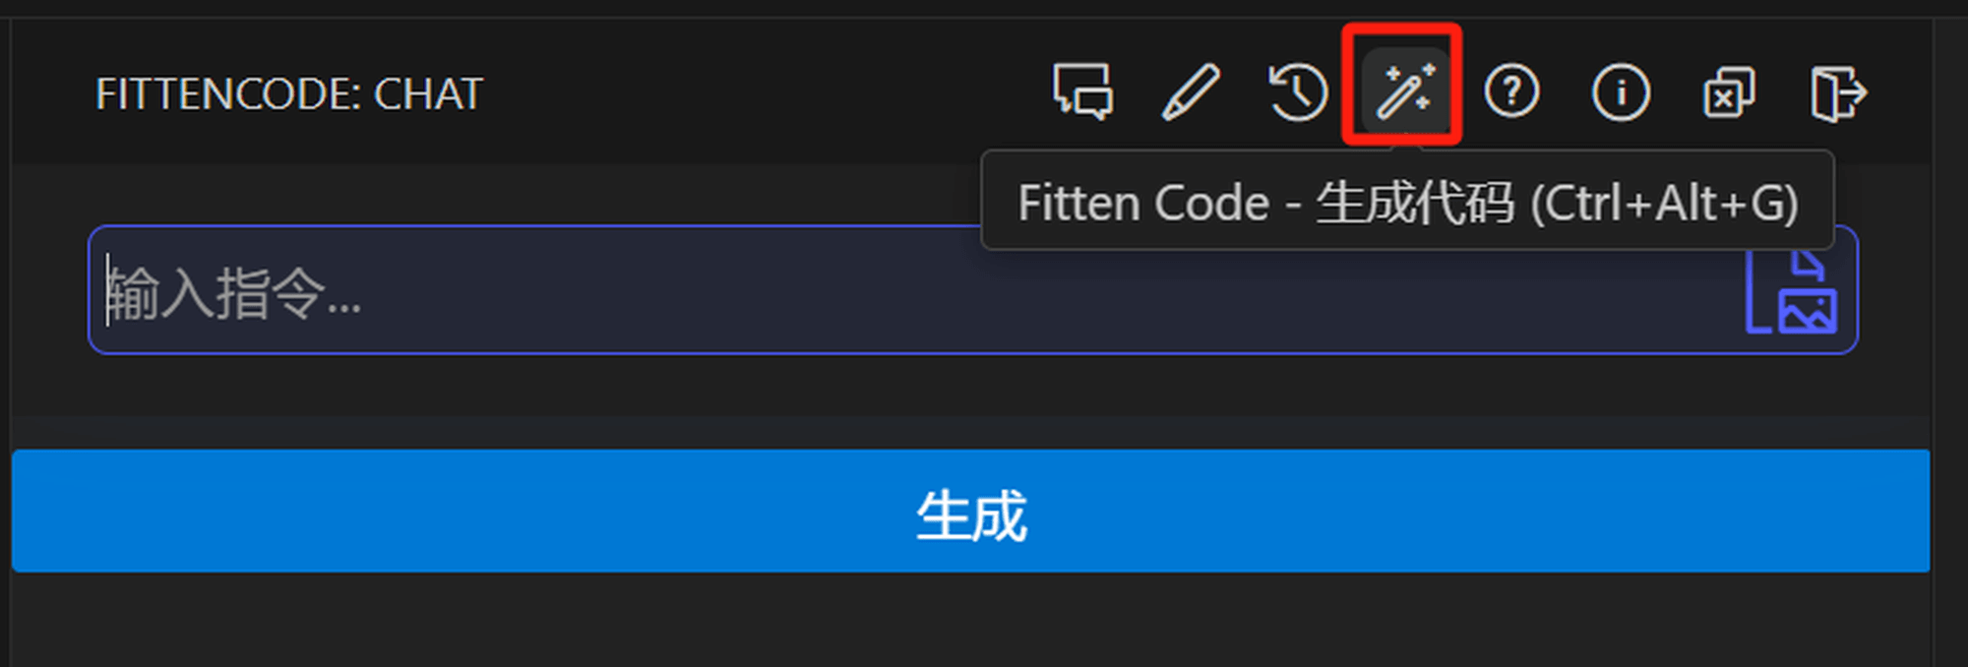Viewport: 1968px width, 667px height.
Task: Start a new chat with the speech bubbles icon
Action: click(1083, 92)
